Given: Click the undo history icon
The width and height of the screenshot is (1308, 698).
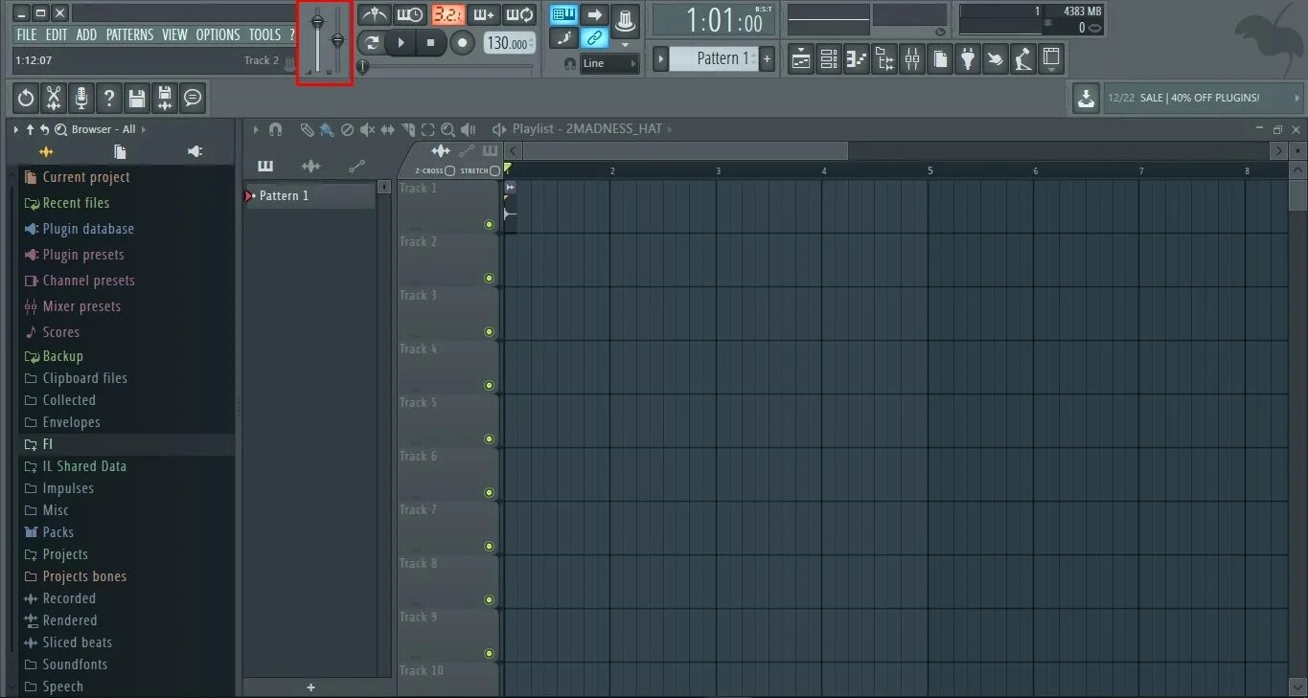Looking at the screenshot, I should tap(26, 98).
